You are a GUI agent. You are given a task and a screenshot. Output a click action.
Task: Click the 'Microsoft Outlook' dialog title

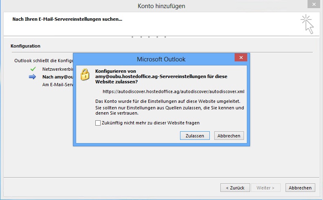coord(161,59)
